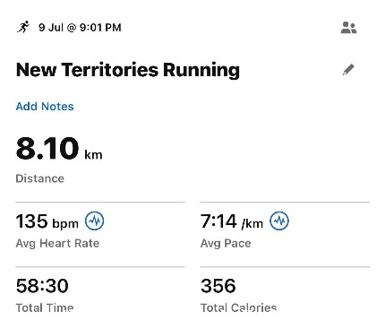Click the Add Notes link
Screen dimensions: 385x329
click(x=45, y=107)
